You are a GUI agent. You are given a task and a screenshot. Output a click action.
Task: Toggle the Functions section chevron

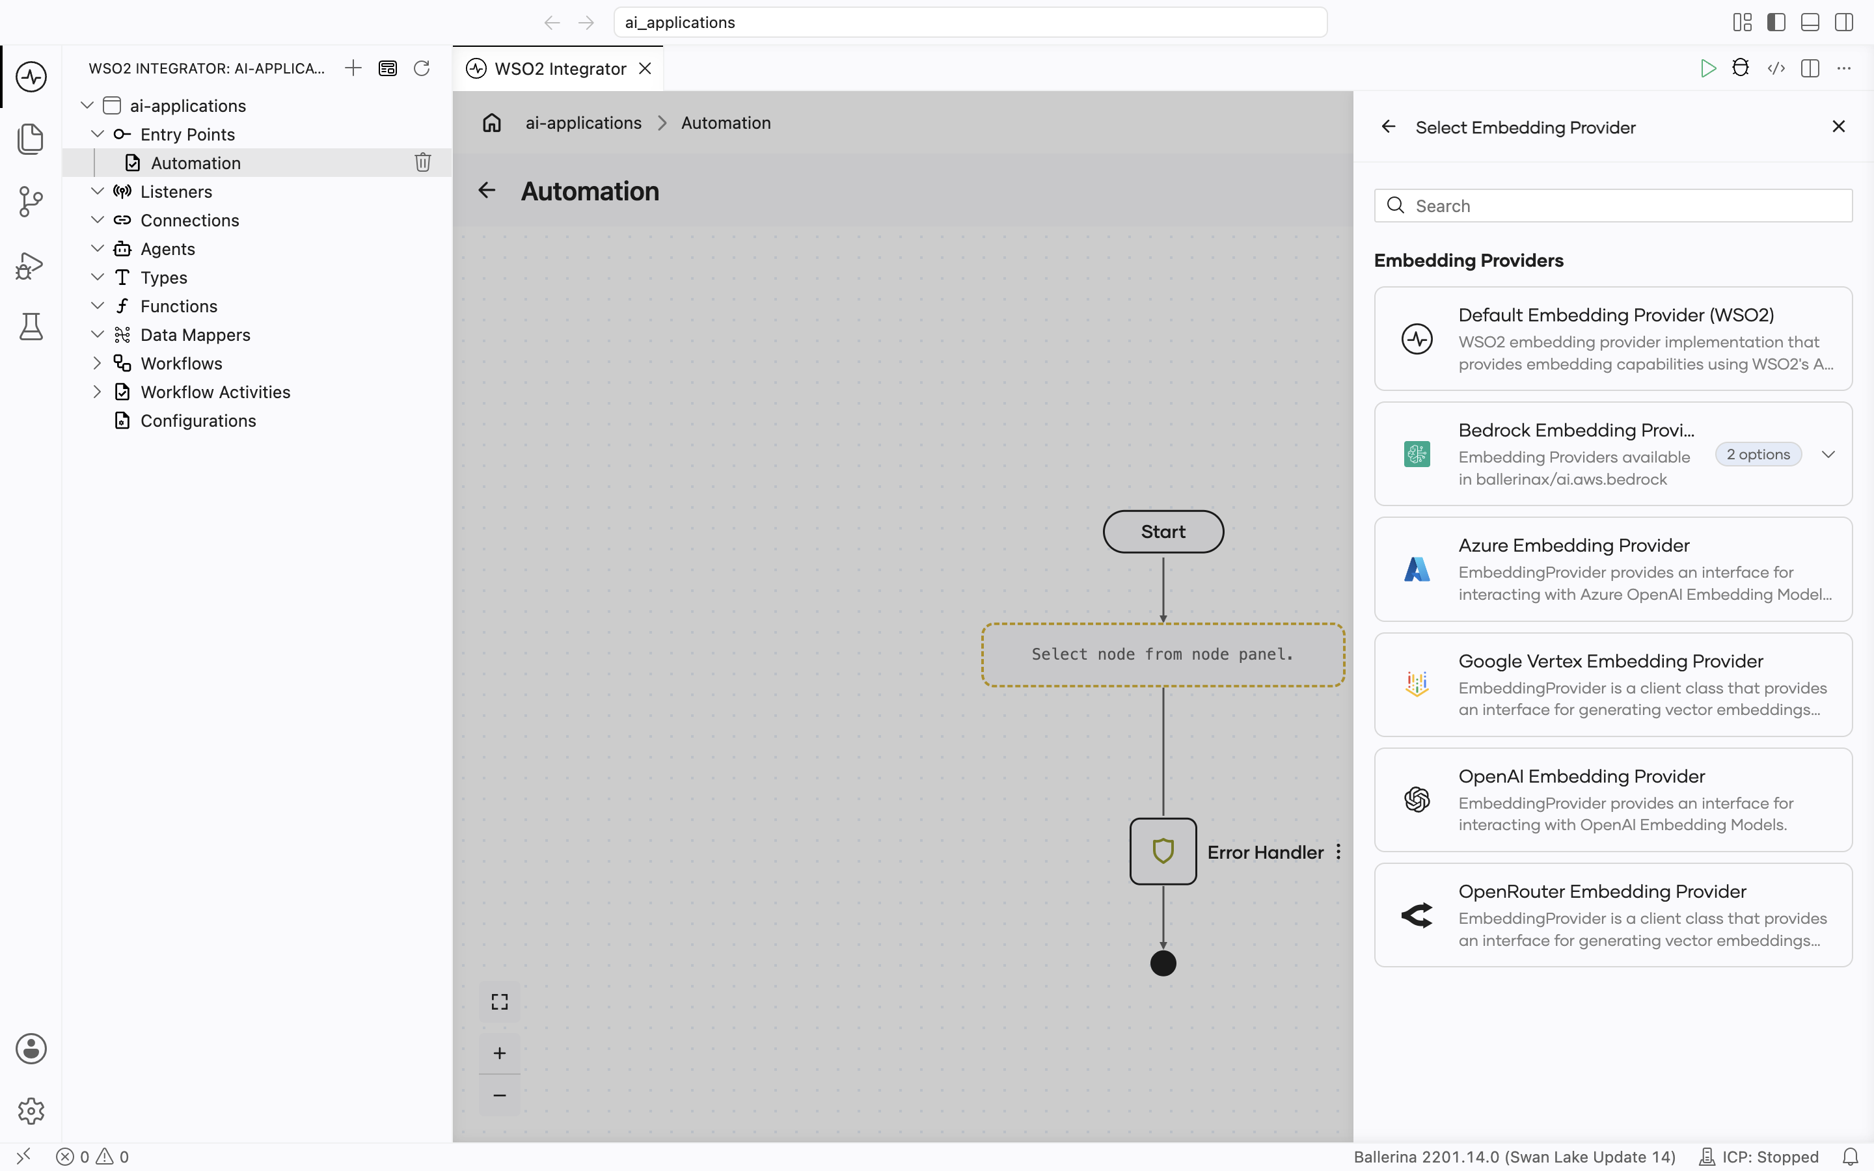click(98, 306)
